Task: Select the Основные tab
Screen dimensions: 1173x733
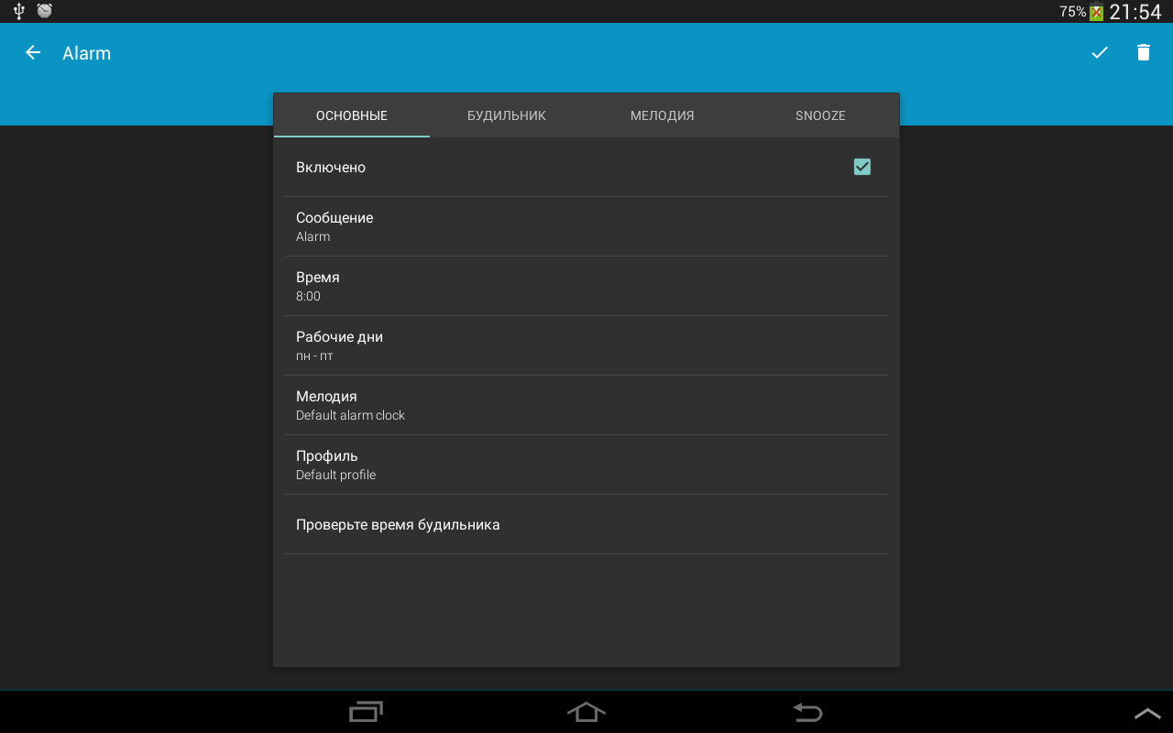Action: click(352, 115)
